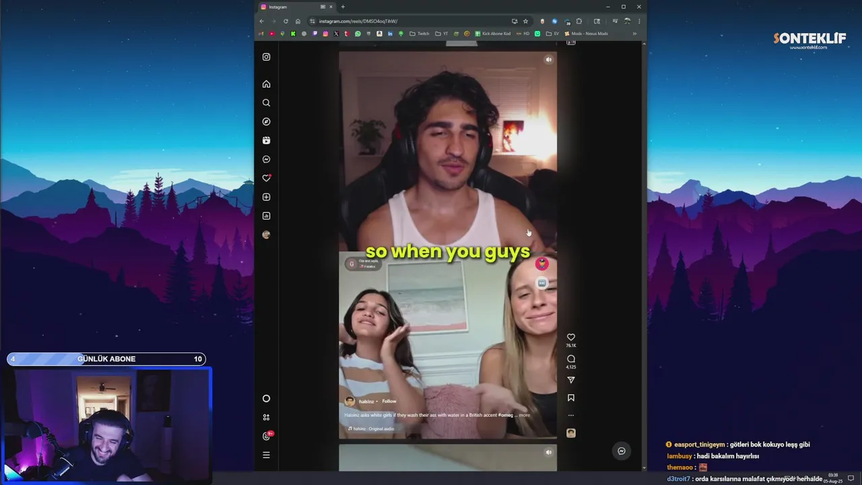This screenshot has height=485, width=862.
Task: Open the Instagram bookmark in bookmarks bar
Action: [x=325, y=34]
